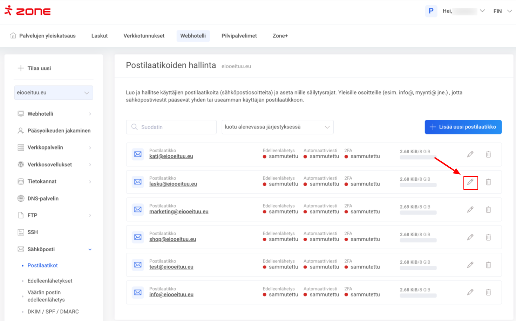
Task: Collapse the Sähköposti sidebar section
Action: point(90,250)
